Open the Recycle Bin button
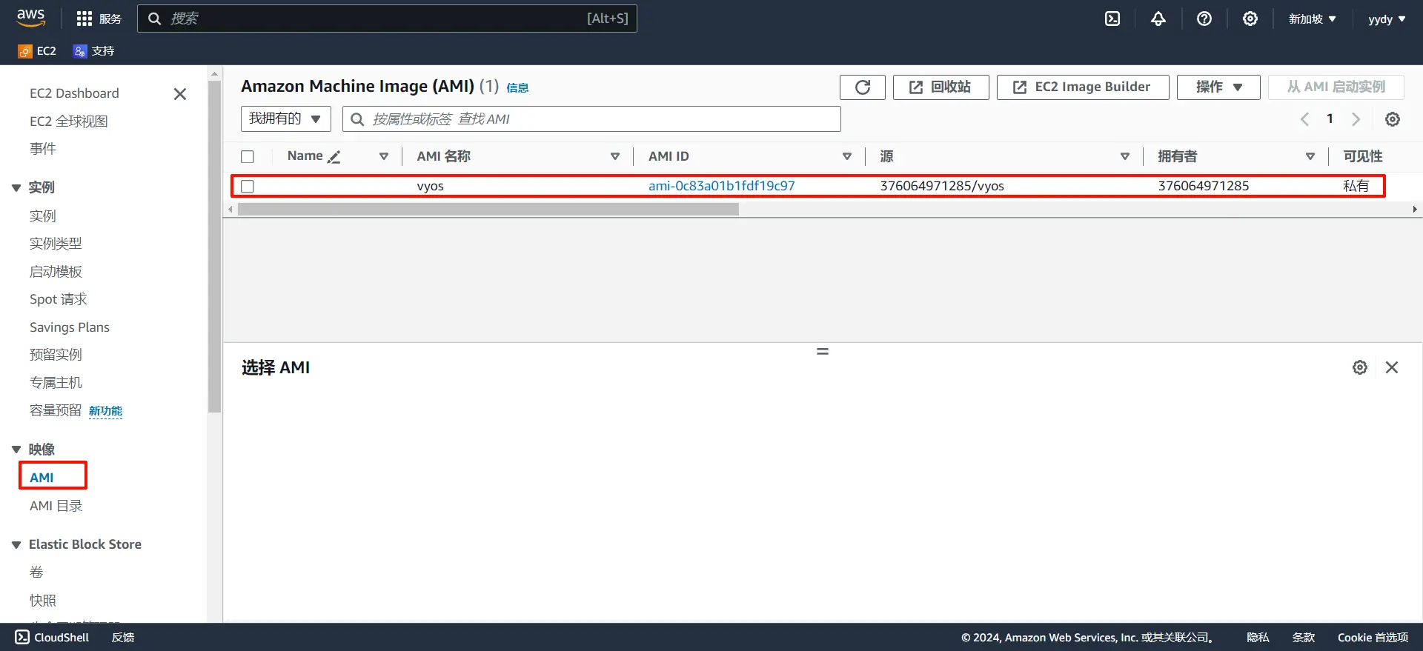The image size is (1423, 651). pos(941,87)
